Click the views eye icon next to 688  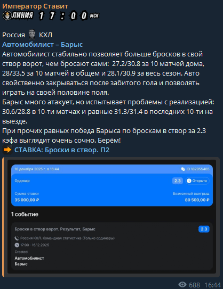tap(182, 285)
